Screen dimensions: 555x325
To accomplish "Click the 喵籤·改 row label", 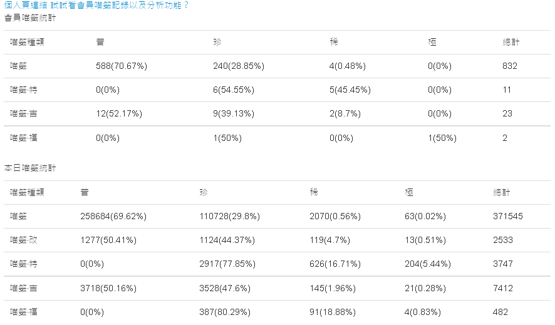I will click(x=24, y=240).
